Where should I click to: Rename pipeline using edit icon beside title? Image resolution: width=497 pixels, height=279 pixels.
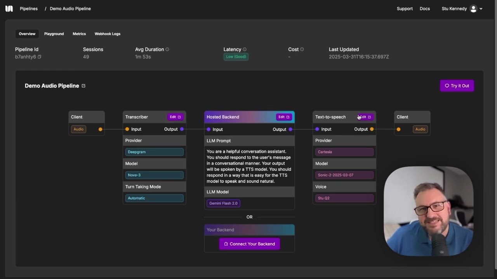point(83,86)
